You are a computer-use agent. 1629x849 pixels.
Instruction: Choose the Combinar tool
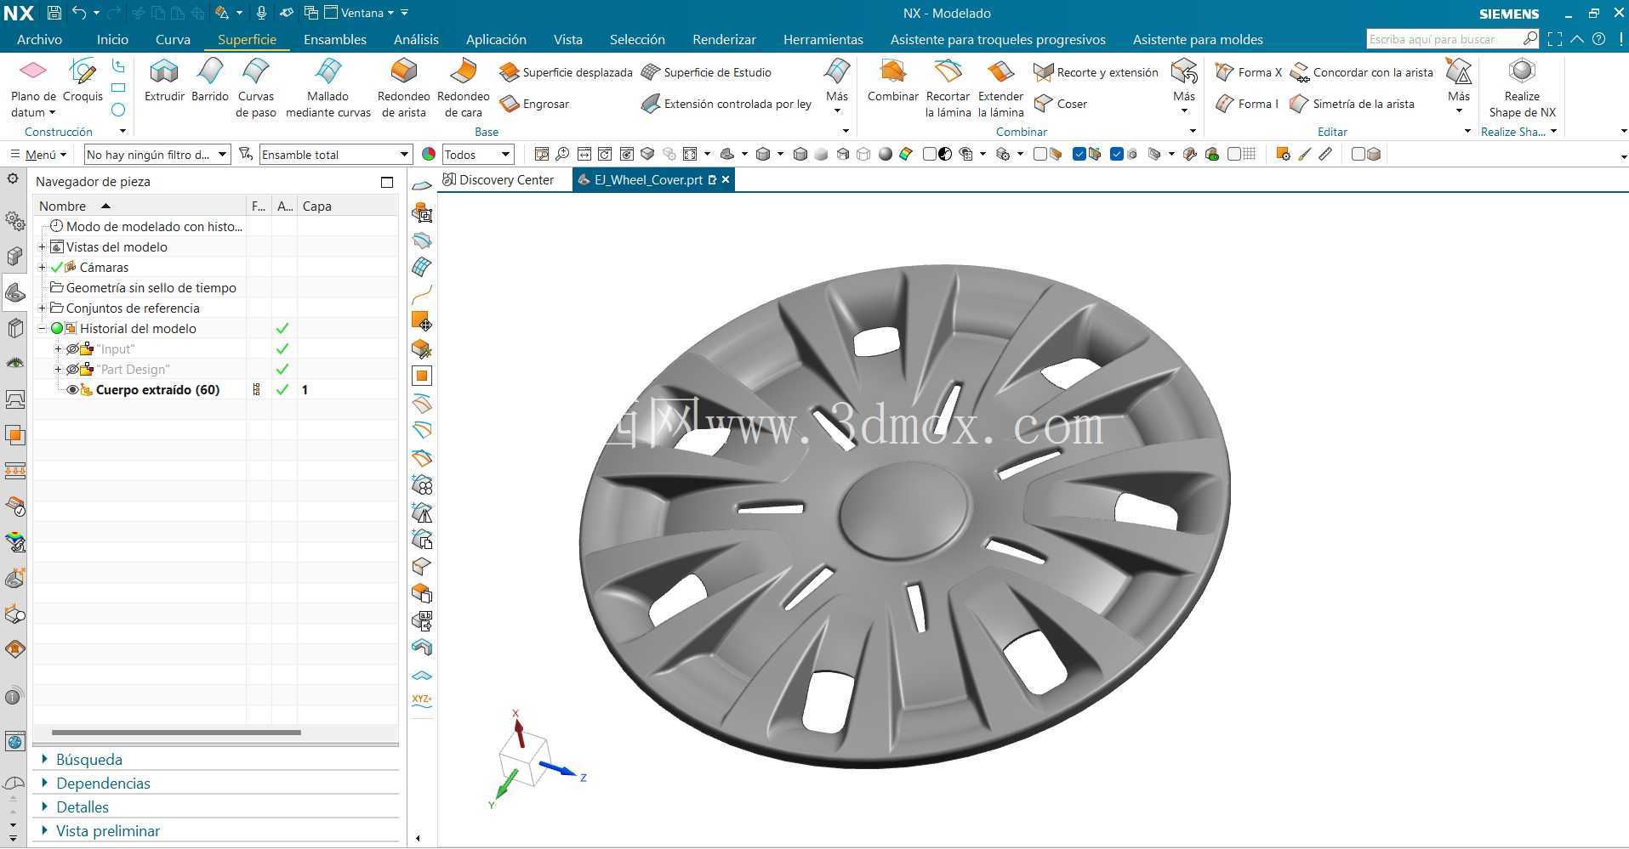point(892,82)
